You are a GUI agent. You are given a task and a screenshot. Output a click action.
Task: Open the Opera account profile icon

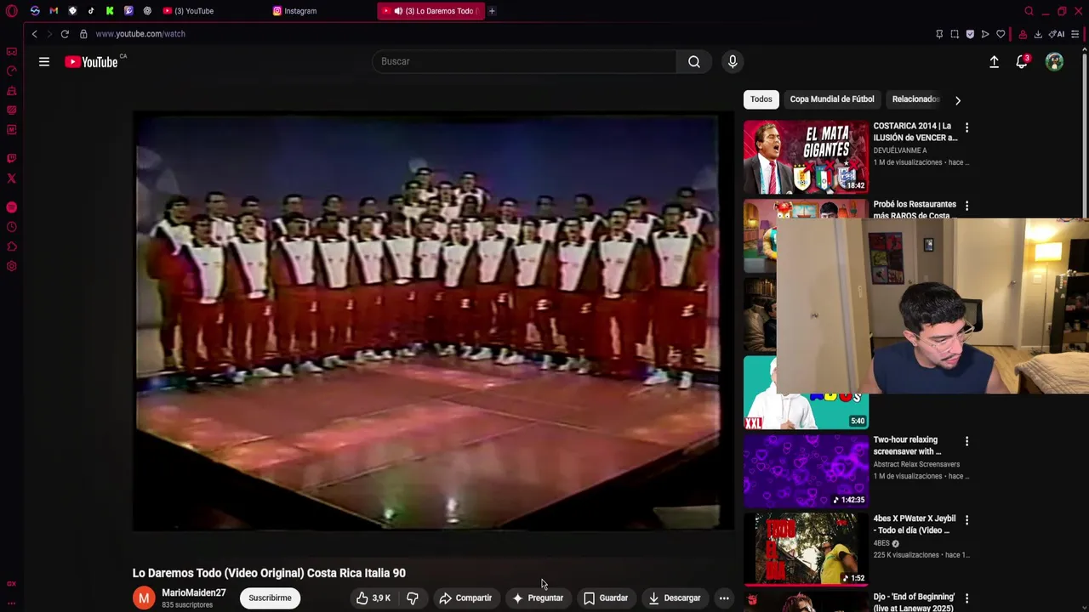1023,34
